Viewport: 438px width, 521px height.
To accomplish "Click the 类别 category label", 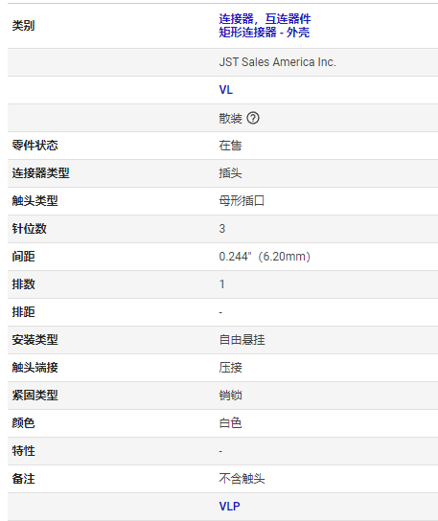I will [x=23, y=26].
